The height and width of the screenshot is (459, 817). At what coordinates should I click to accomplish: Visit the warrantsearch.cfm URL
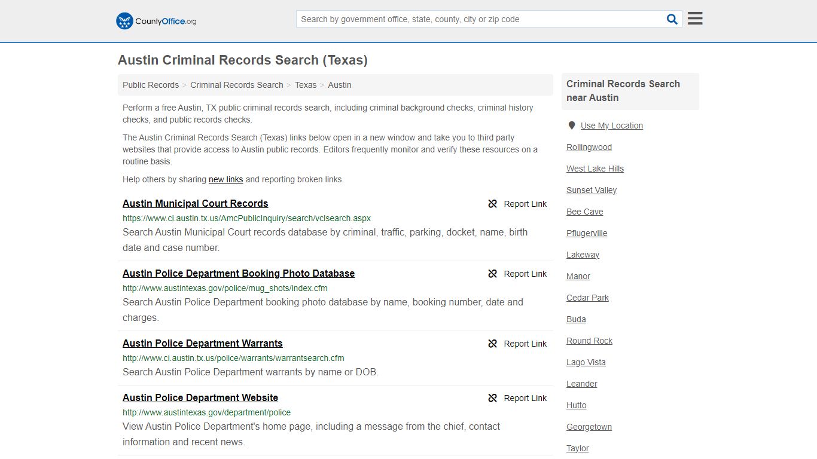click(233, 358)
